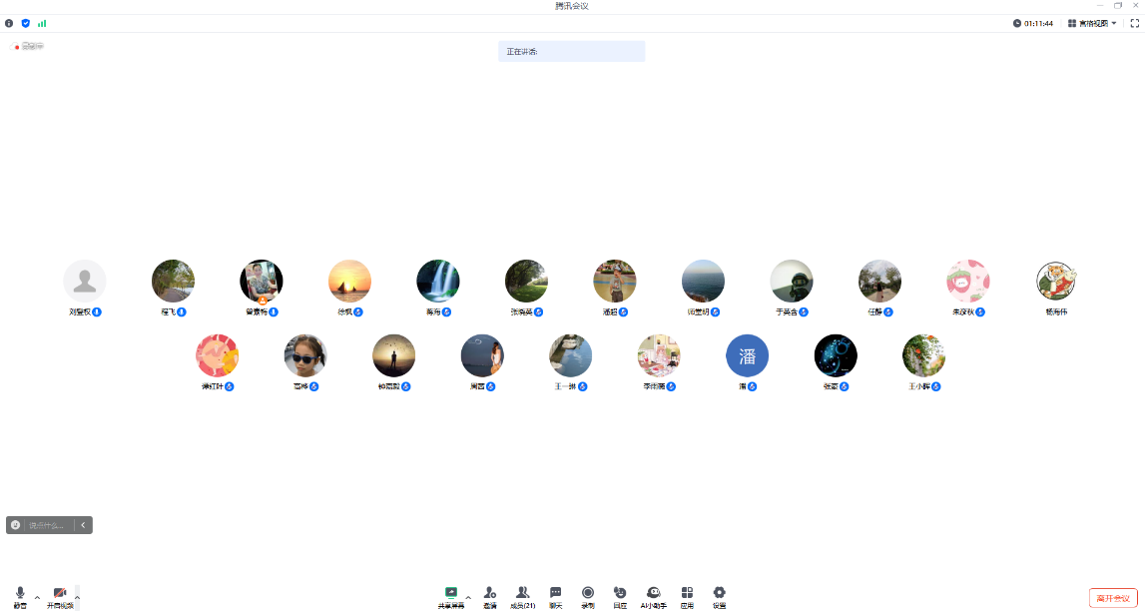Click the 说点什么 chat input box
The width and height of the screenshot is (1145, 611).
click(x=46, y=525)
